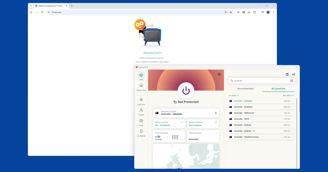This screenshot has width=328, height=172.
Task: Open the Selected Location Australia - Adelaide card
Action: click(x=186, y=113)
